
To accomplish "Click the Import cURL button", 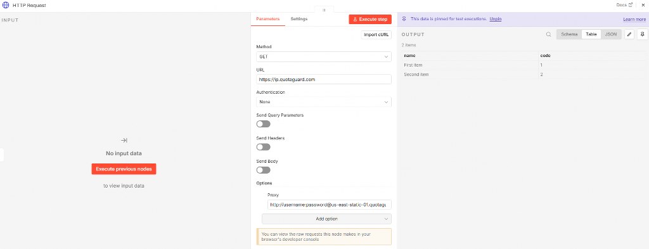I will (x=376, y=35).
